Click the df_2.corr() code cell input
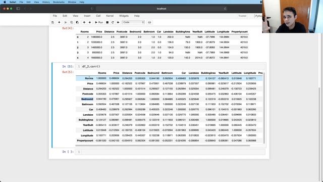This screenshot has width=323, height=182. click(x=170, y=66)
